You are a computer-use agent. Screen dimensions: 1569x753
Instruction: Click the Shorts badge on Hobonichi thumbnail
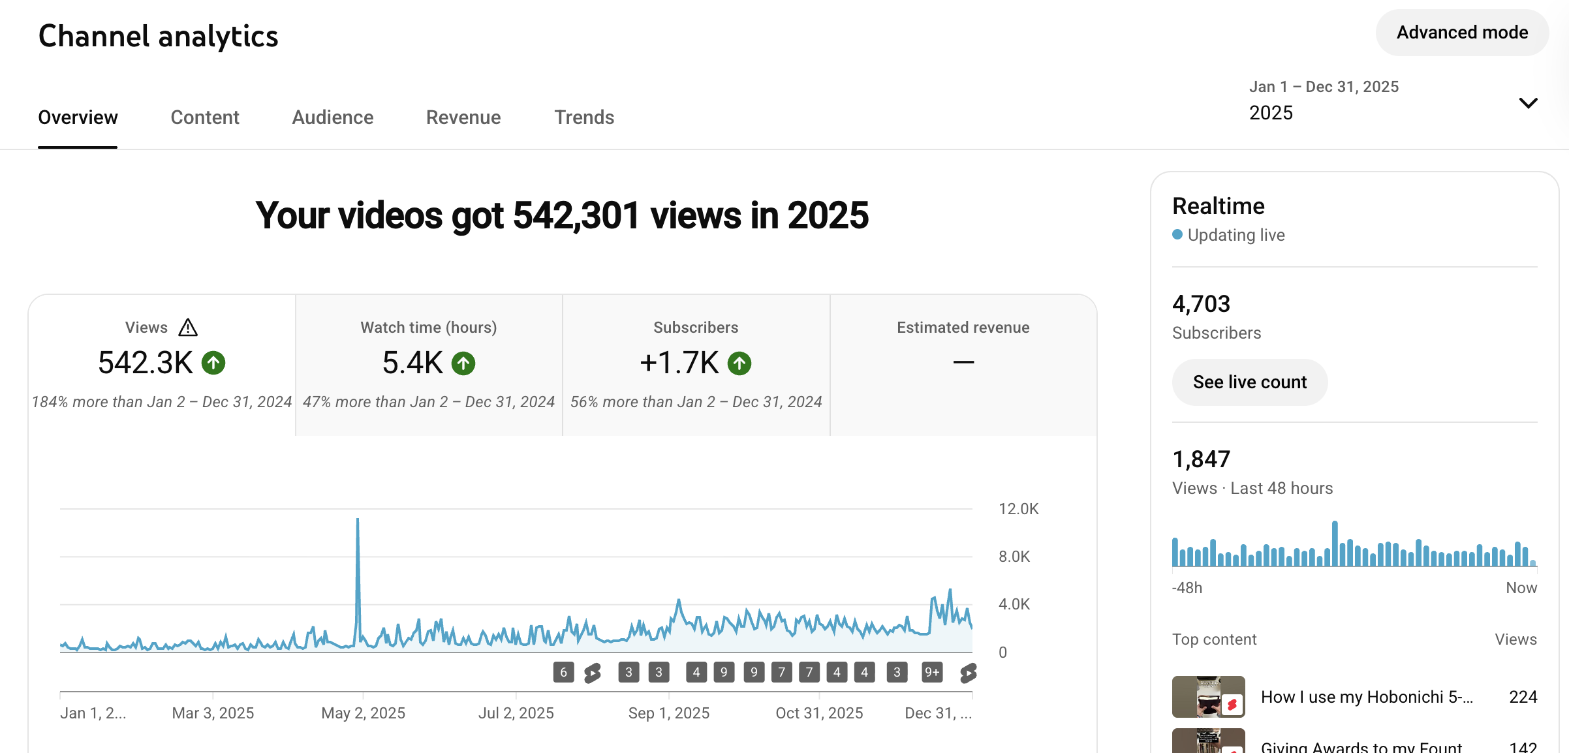point(1232,705)
